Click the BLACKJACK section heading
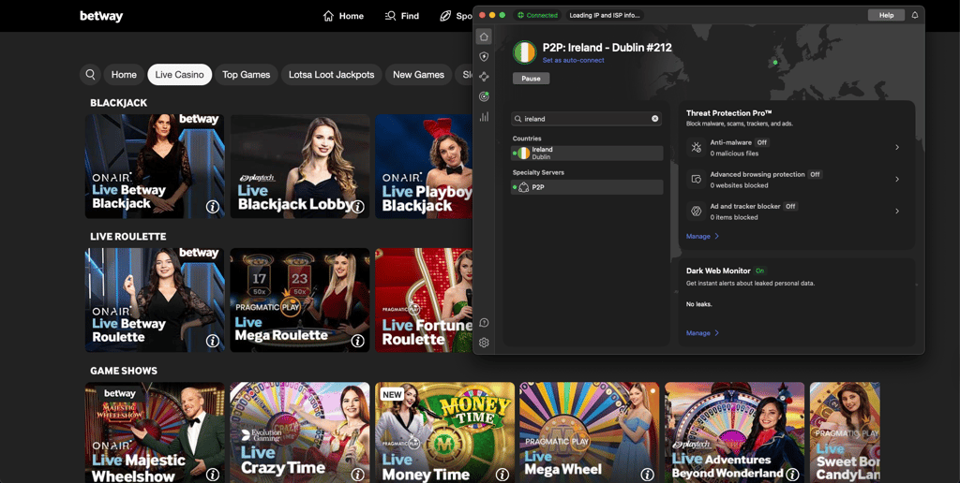Image resolution: width=960 pixels, height=483 pixels. [119, 103]
